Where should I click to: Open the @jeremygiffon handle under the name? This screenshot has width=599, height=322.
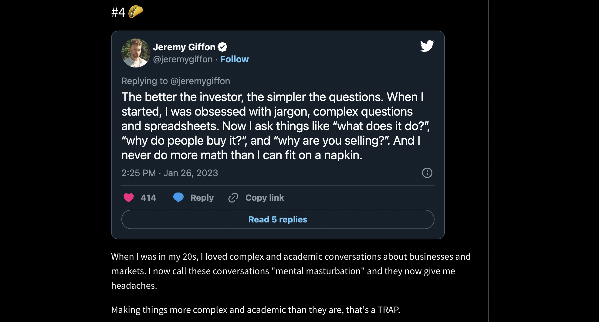[x=183, y=59]
